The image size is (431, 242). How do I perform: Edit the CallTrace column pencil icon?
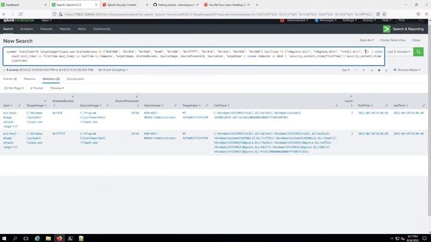[x=337, y=106]
